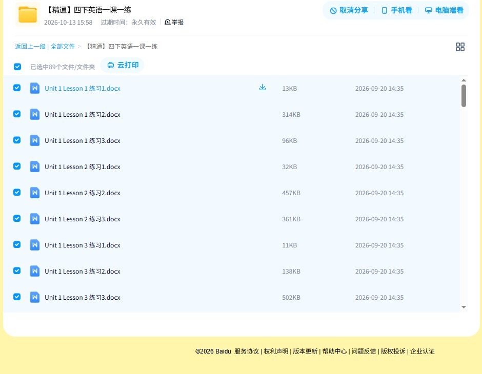The width and height of the screenshot is (482, 374).
Task: Open file Unit 1 Lesson 3 练习1.docx
Action: pos(83,245)
